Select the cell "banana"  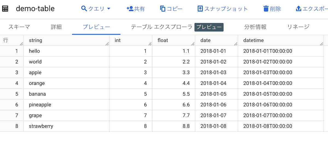(66, 94)
